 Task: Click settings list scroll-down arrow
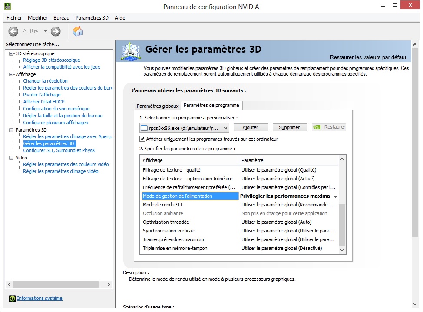(342, 250)
